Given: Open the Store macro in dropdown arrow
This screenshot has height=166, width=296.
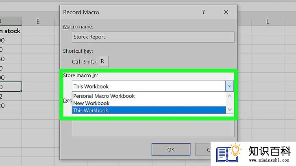Looking at the screenshot, I should tap(230, 86).
